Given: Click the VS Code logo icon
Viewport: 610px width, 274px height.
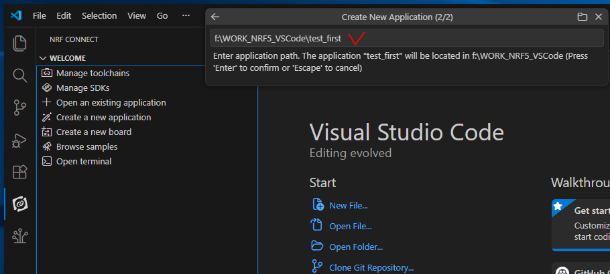Looking at the screenshot, I should tap(16, 15).
